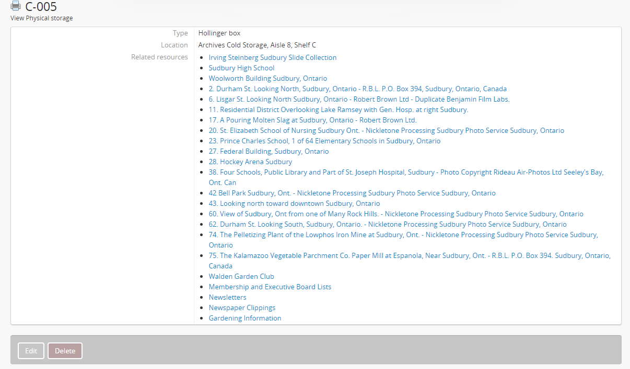The image size is (630, 369).
Task: Open the Sudbury High School link
Action: point(241,68)
